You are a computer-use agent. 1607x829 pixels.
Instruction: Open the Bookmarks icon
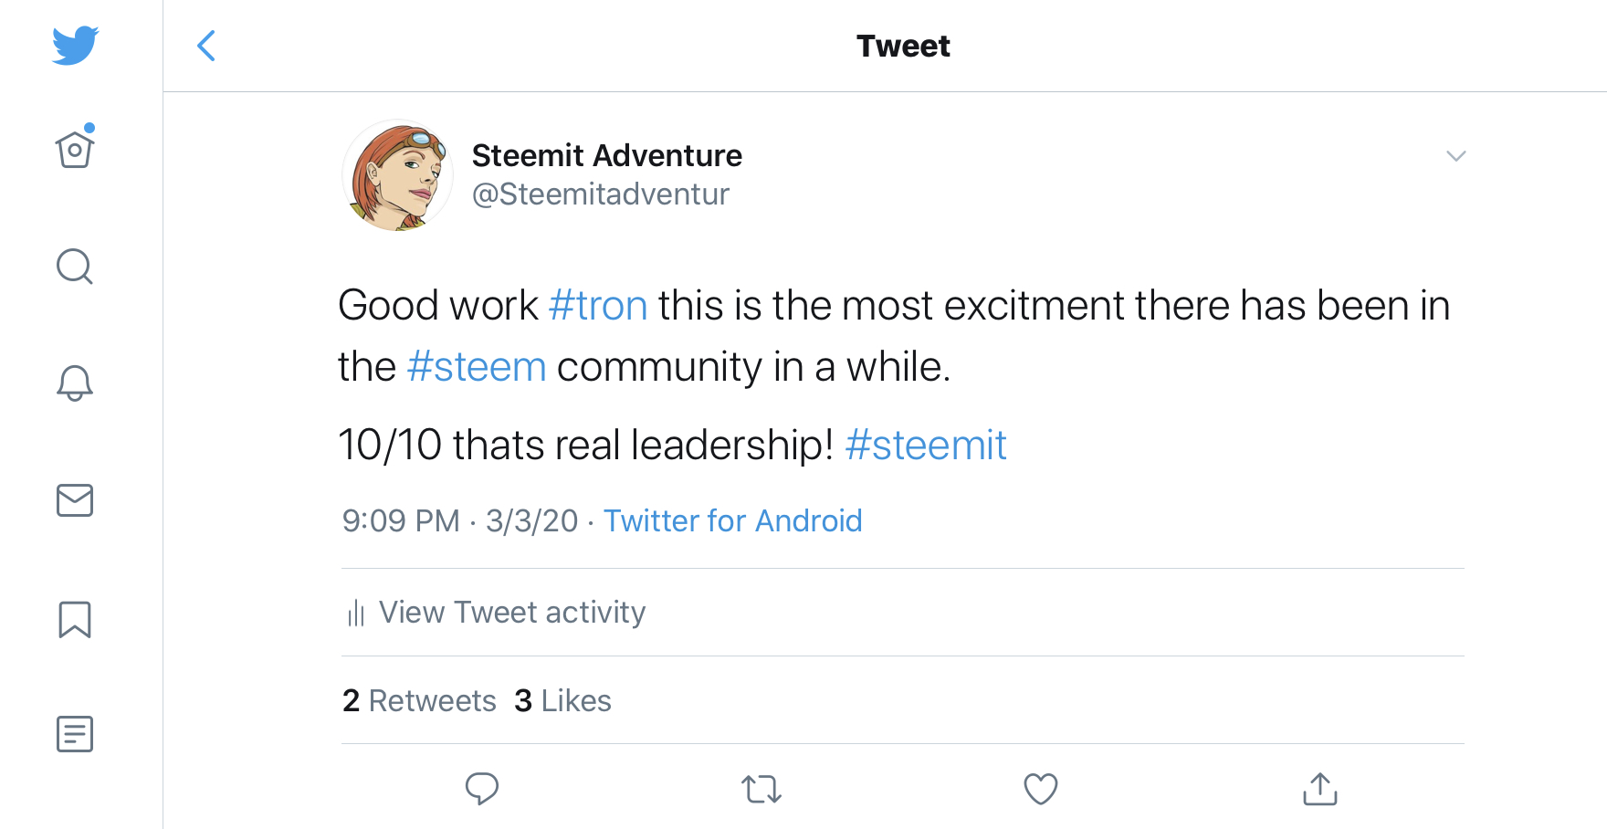[75, 619]
